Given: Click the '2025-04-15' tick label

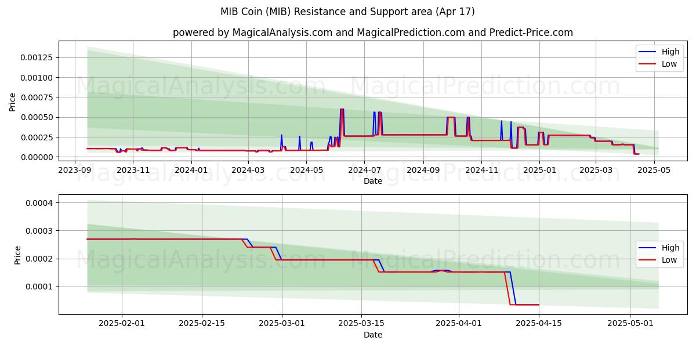Looking at the screenshot, I should point(539,323).
